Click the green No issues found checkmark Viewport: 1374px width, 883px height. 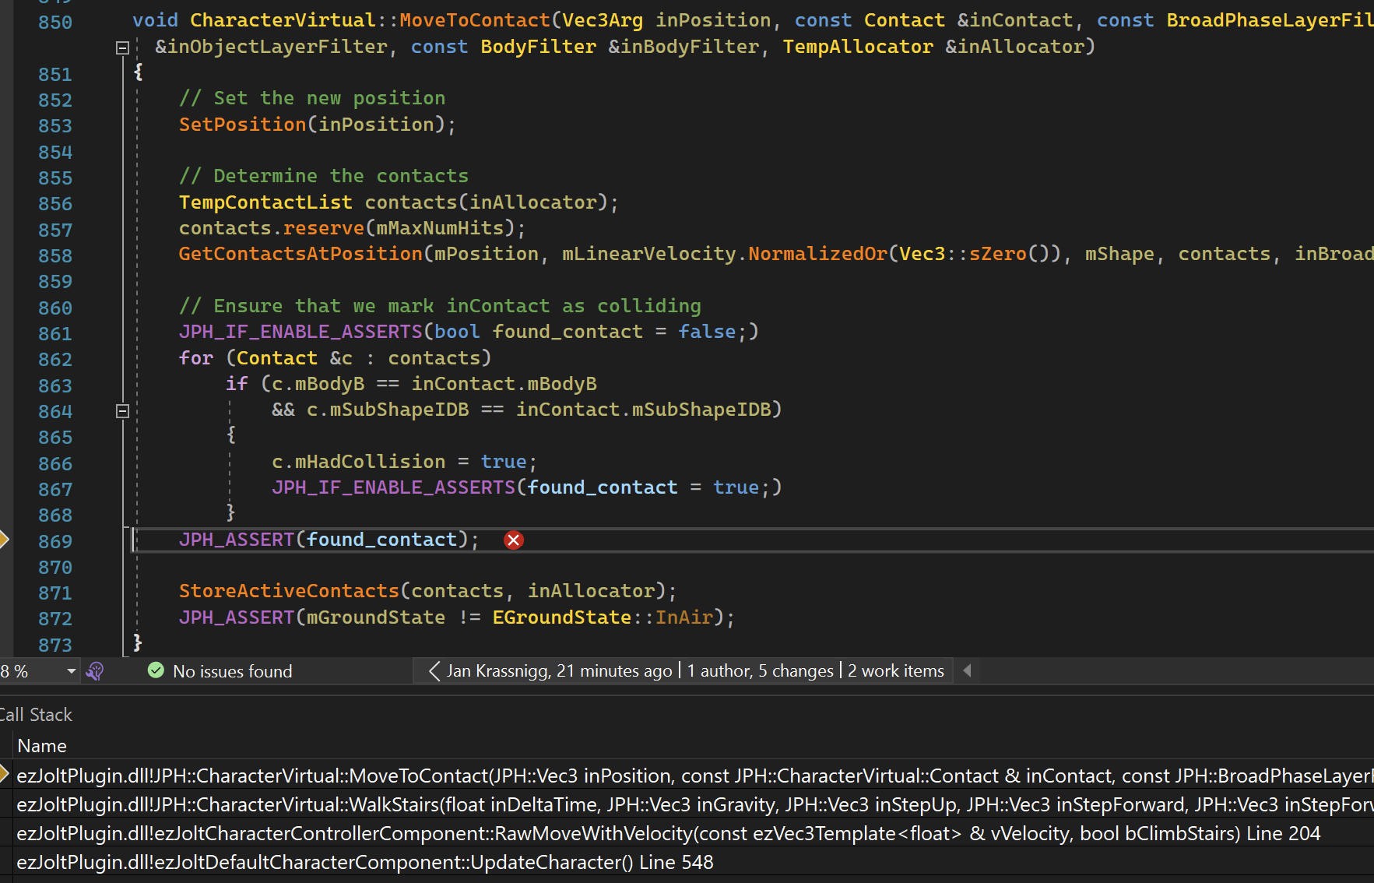point(156,670)
